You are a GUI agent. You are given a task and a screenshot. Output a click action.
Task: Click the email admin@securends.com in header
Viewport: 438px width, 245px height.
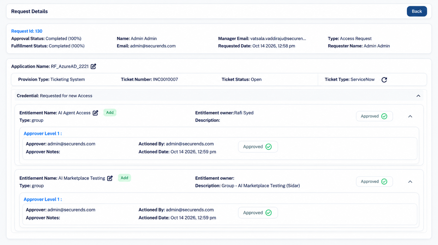coord(153,46)
